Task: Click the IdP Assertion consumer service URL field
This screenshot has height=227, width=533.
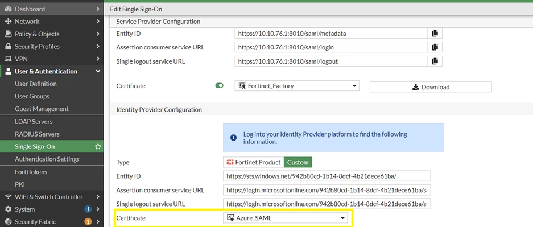Action: coord(327,190)
